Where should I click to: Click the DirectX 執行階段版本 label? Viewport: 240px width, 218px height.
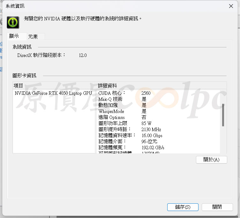click(41, 55)
